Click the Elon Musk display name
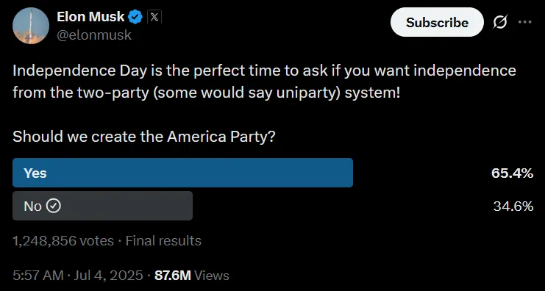The width and height of the screenshot is (545, 291). pos(90,17)
